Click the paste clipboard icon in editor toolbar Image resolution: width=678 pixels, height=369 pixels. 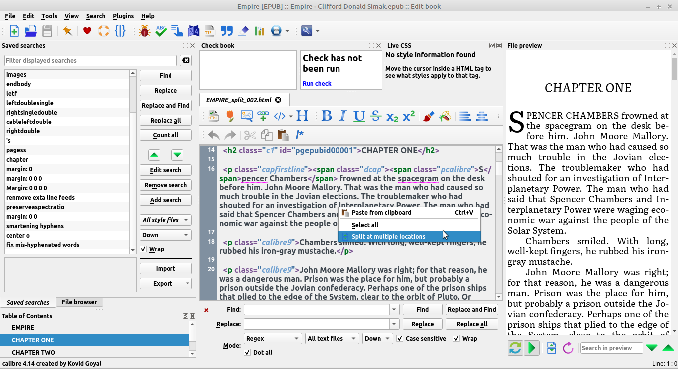tap(283, 135)
